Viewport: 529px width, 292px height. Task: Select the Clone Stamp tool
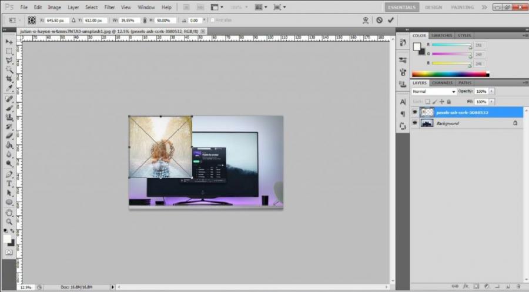pos(9,118)
